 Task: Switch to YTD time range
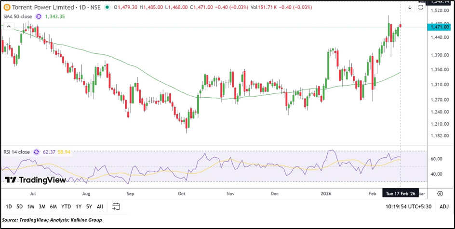[66, 206]
